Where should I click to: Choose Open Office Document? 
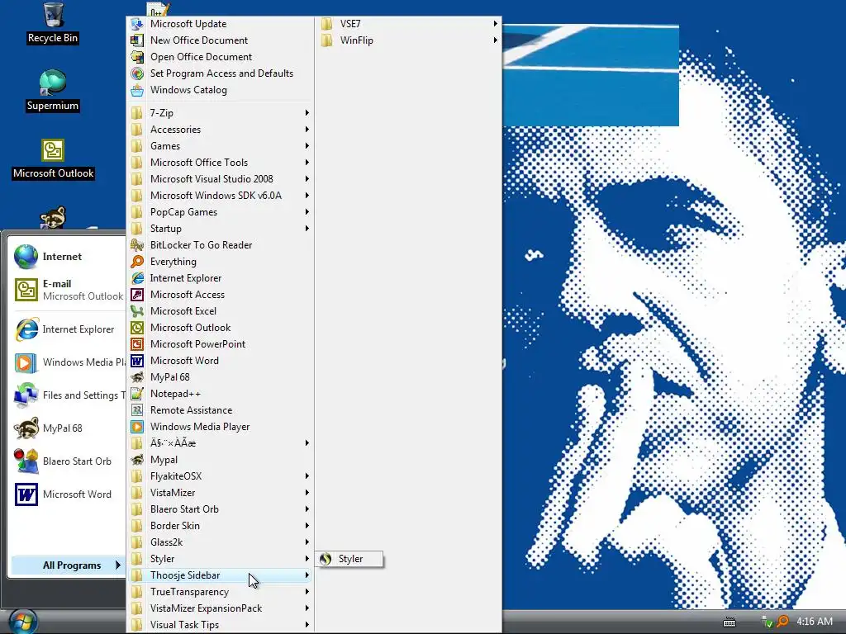(x=220, y=57)
